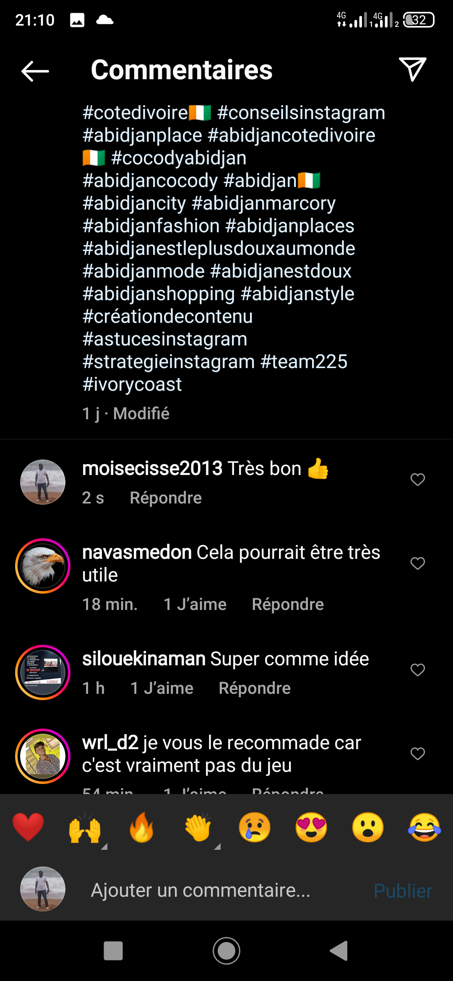Tap Répondre under silouekinaman's comment
Viewport: 453px width, 981px height.
[x=255, y=688]
